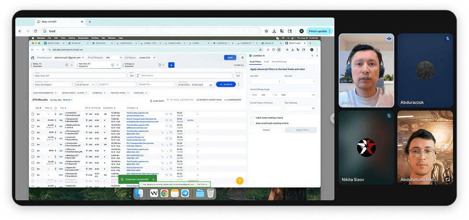Click the blue plus add-search button
Viewport: 469px width, 220px height.
pos(171,65)
